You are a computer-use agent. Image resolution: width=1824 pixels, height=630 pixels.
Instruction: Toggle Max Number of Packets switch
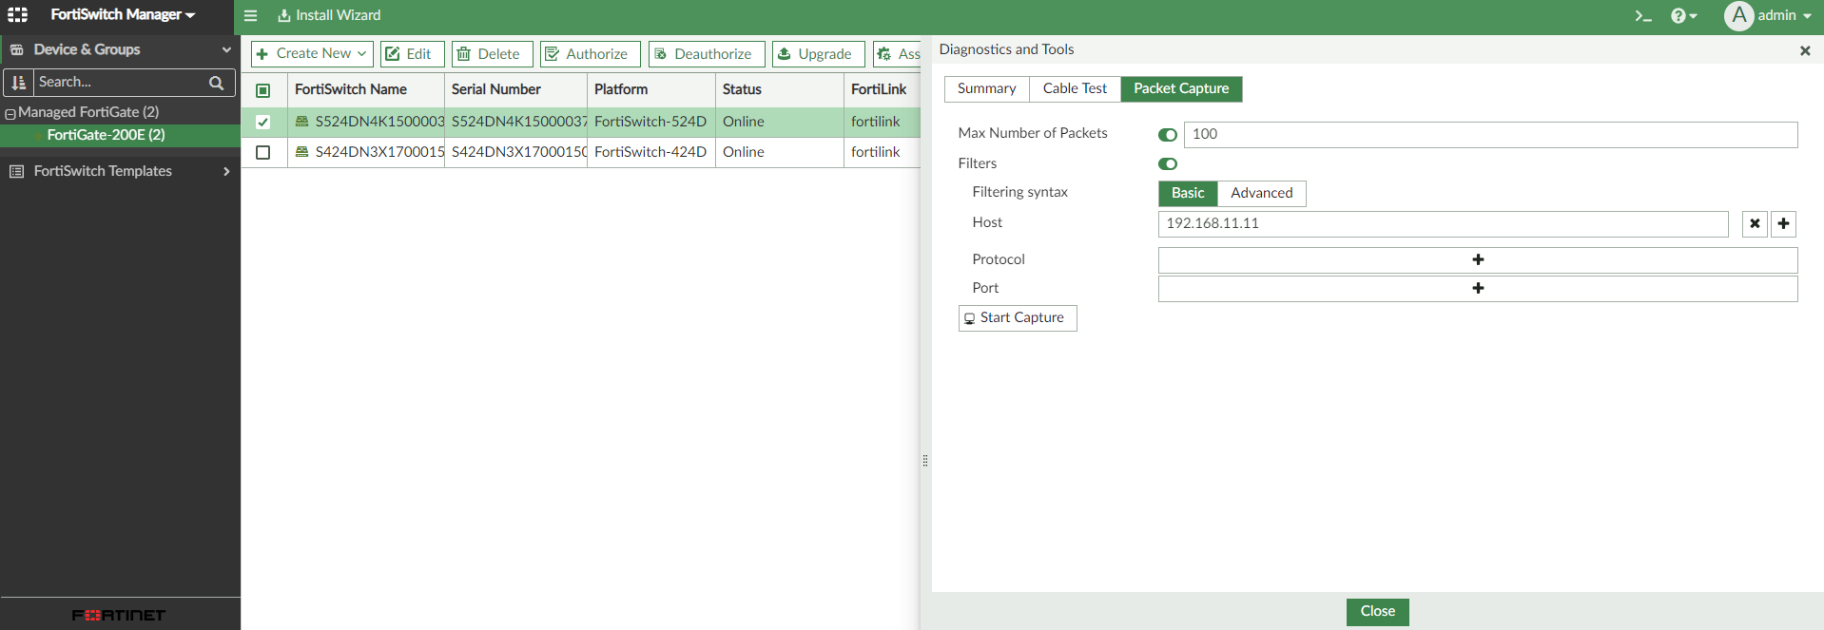[1168, 135]
